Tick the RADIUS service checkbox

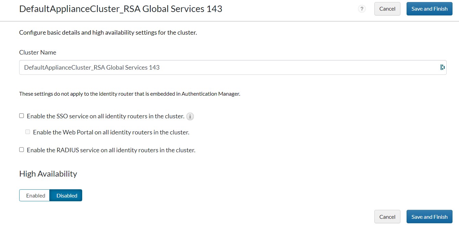(x=22, y=150)
